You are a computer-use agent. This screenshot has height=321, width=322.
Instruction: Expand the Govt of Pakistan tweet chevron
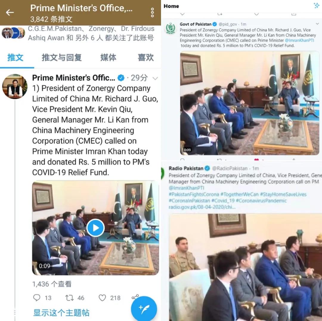click(318, 24)
